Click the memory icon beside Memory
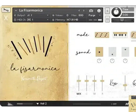 coord(53,20)
